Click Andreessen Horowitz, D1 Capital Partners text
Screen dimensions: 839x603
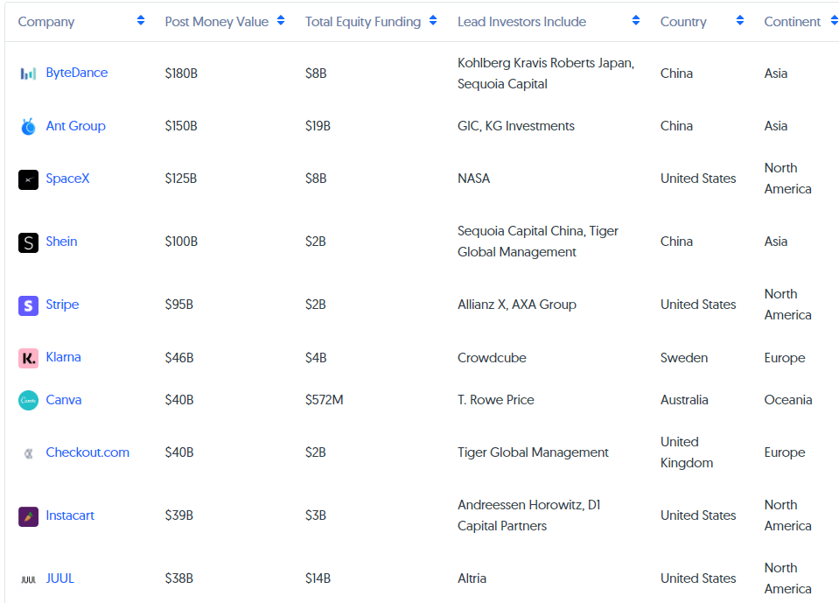tap(528, 515)
